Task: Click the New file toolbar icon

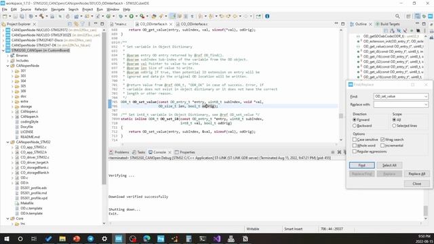Action: (5, 16)
